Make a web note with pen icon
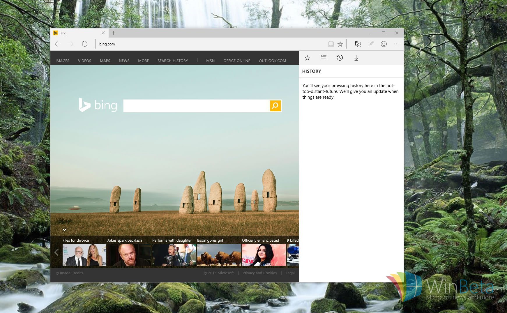The height and width of the screenshot is (313, 507). [x=371, y=44]
